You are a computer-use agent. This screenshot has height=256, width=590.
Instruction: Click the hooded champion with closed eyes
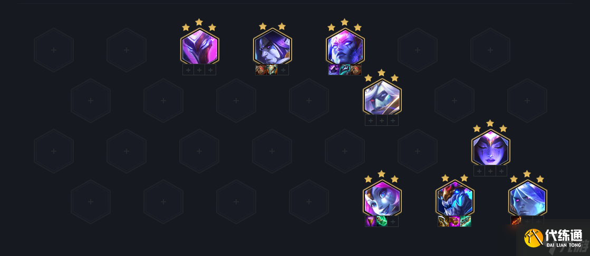(x=491, y=147)
